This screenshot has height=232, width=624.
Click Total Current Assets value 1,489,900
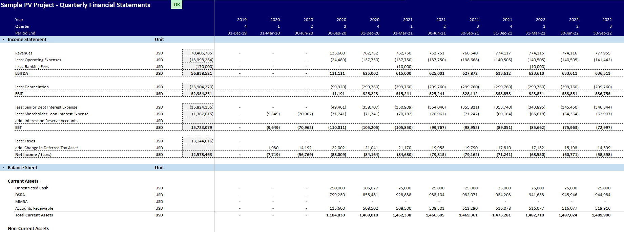(601, 215)
